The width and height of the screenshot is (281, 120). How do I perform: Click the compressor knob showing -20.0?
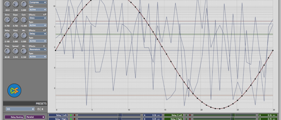coord(7,4)
